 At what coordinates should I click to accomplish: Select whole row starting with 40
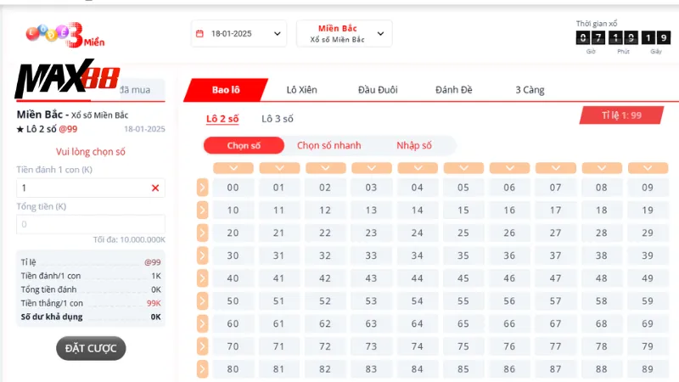pyautogui.click(x=202, y=278)
